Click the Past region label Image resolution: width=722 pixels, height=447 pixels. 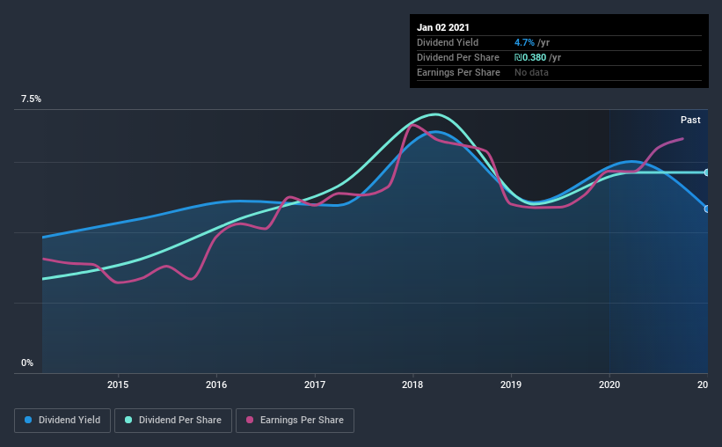click(690, 120)
